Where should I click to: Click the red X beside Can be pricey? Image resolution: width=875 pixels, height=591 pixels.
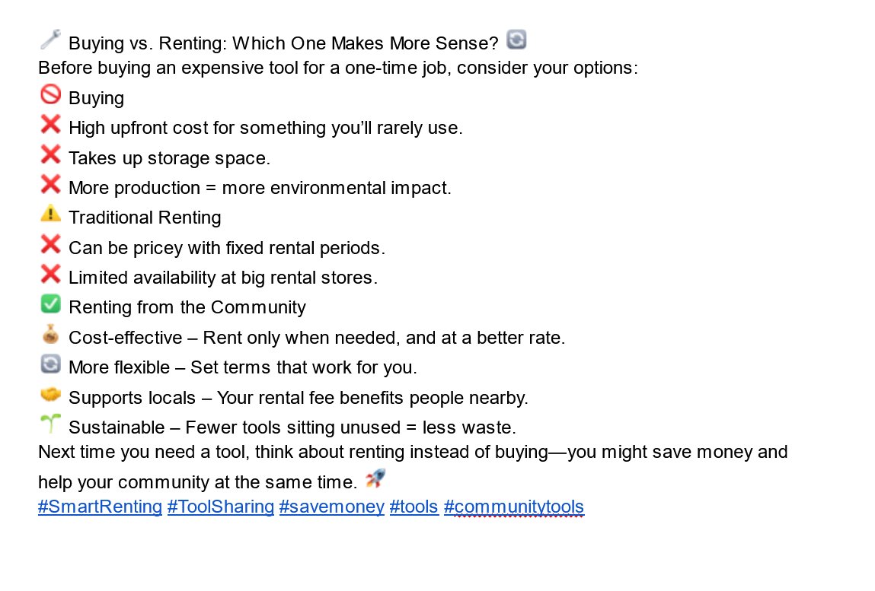click(x=50, y=244)
